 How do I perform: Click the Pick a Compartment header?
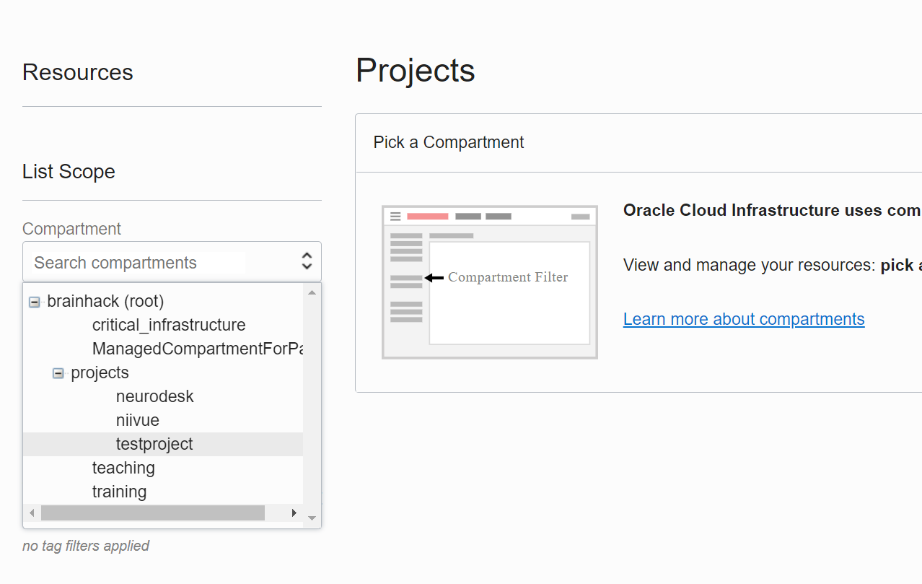pyautogui.click(x=449, y=142)
